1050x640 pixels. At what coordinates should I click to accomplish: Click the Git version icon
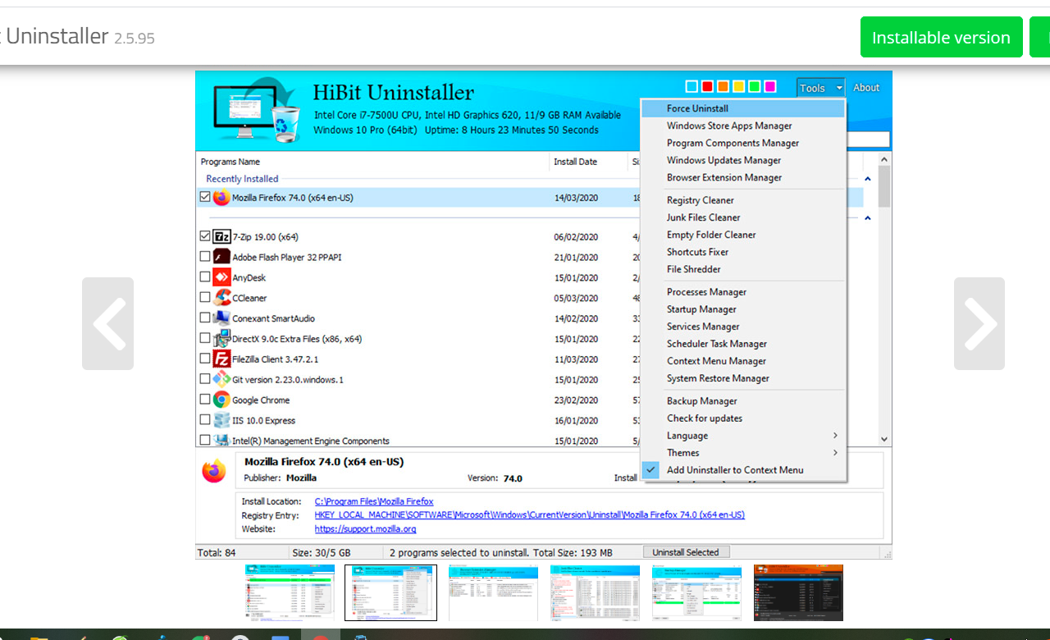tap(220, 379)
